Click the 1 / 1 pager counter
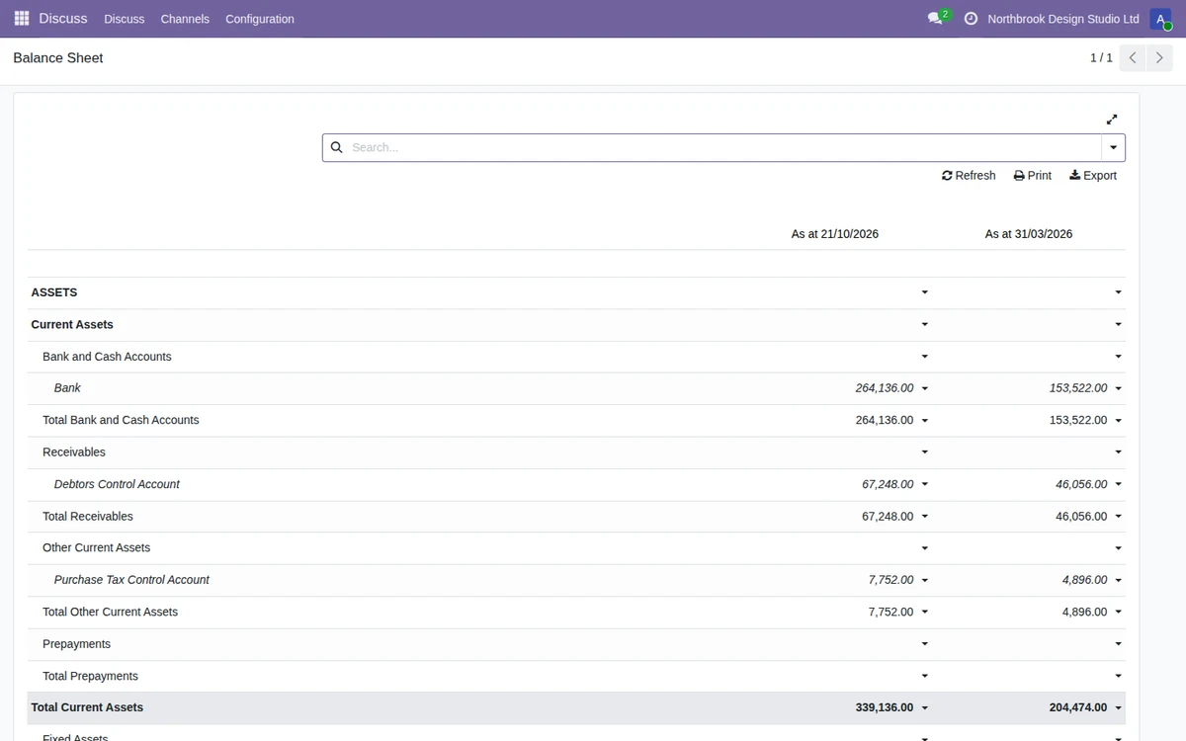 pyautogui.click(x=1101, y=58)
